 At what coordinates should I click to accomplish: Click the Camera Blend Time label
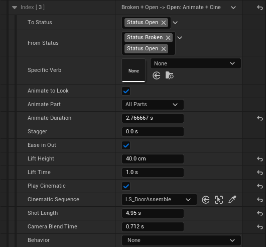52,226
